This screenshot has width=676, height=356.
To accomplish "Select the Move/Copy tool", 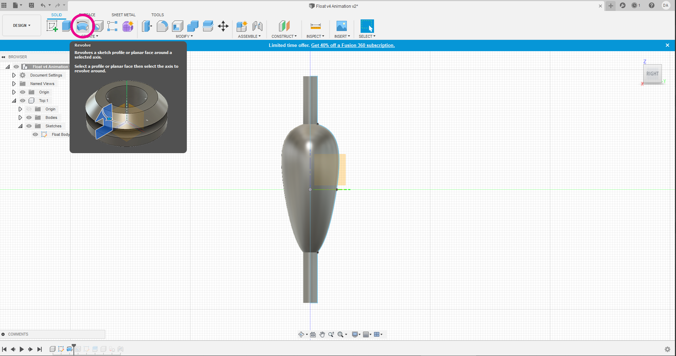I will pyautogui.click(x=223, y=26).
